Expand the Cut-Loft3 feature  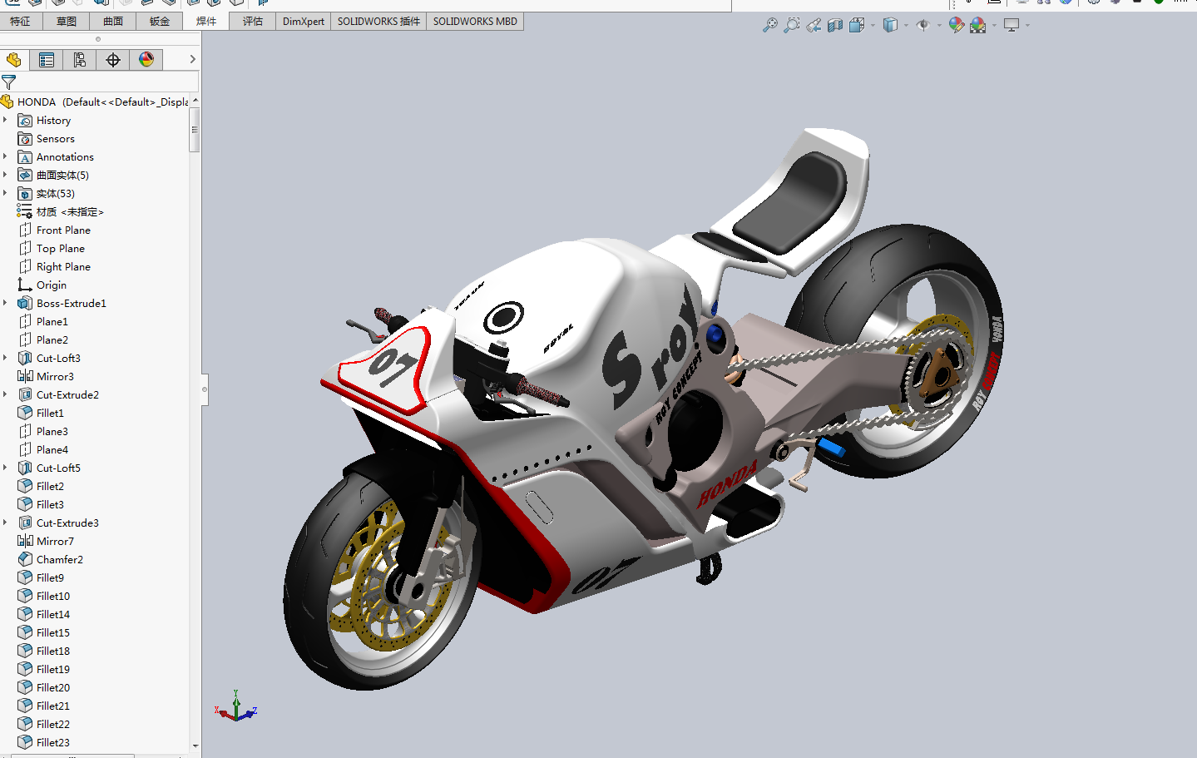pyautogui.click(x=5, y=358)
